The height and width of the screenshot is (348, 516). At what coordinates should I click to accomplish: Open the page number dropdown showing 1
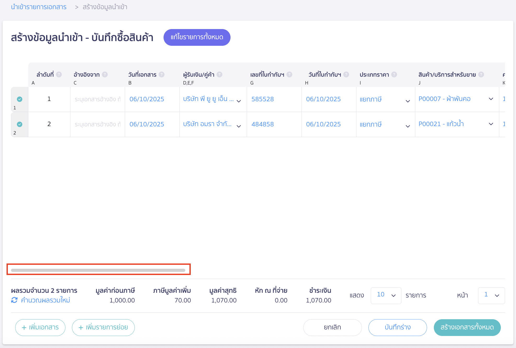click(x=491, y=295)
